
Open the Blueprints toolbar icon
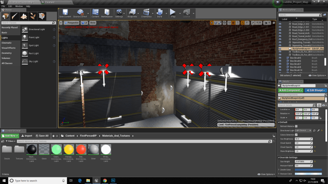pos(132,13)
